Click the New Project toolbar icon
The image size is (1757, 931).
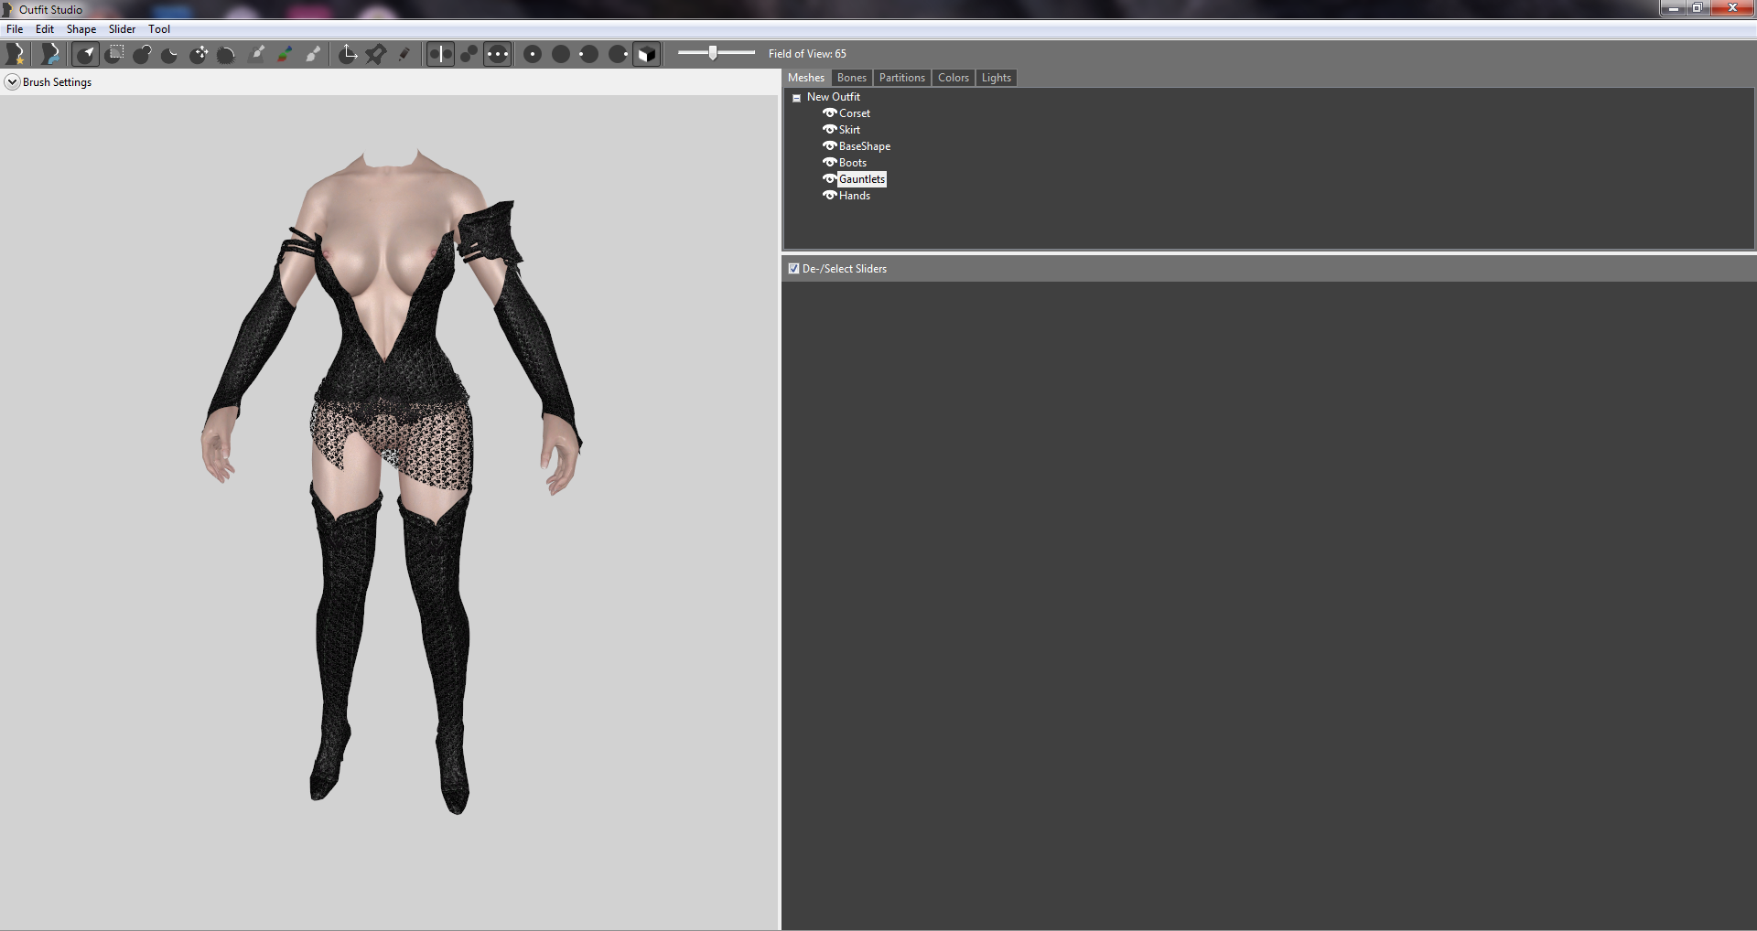(16, 54)
